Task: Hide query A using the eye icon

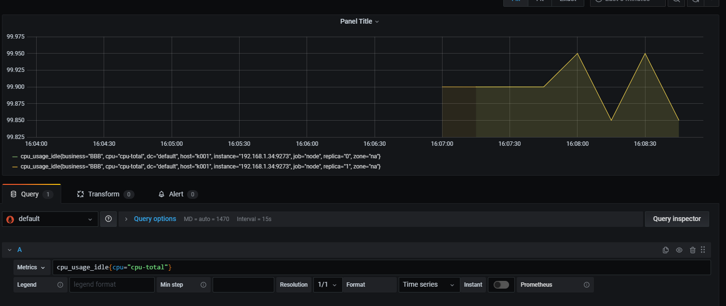Action: [x=679, y=250]
